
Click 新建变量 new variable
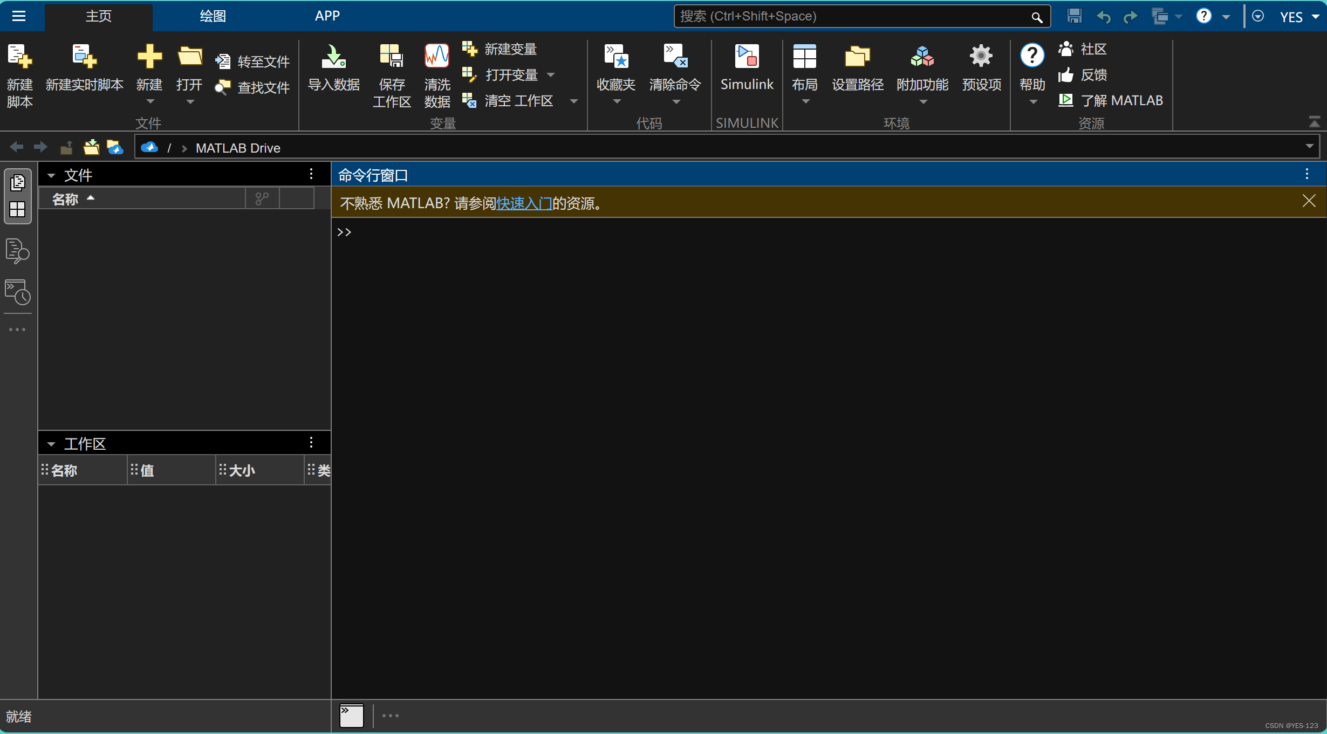pos(500,49)
